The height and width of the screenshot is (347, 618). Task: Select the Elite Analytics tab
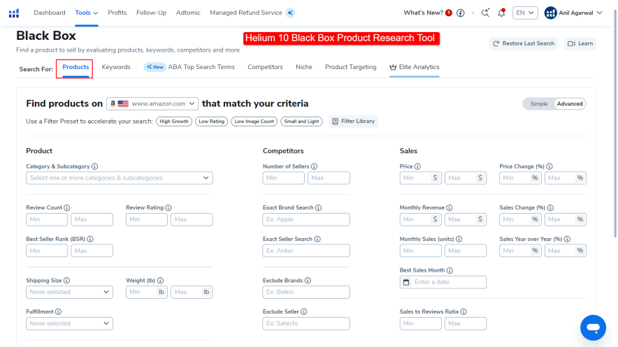(415, 67)
